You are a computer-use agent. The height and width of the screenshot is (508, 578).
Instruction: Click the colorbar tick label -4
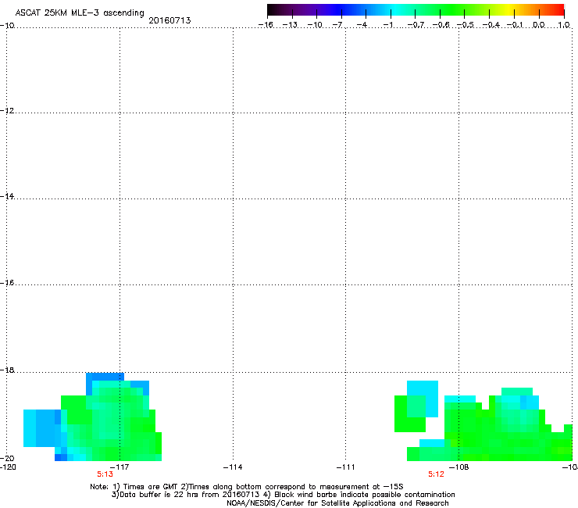(362, 25)
